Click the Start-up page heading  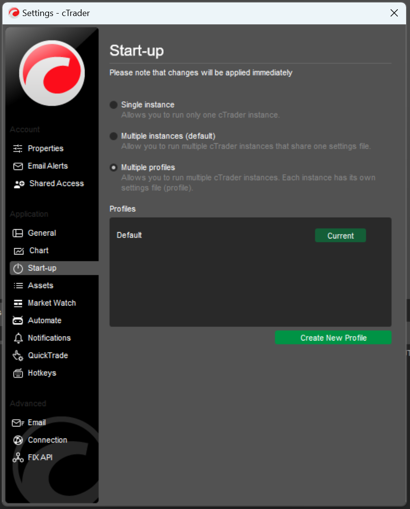click(x=137, y=51)
